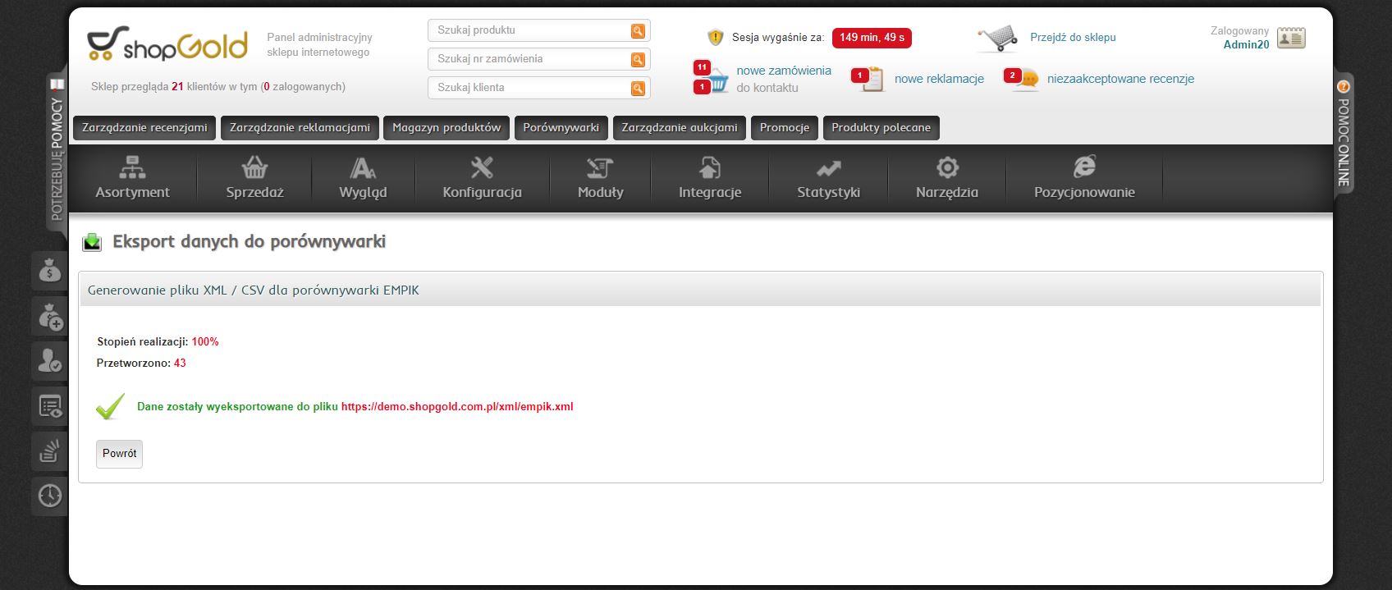Select the Porównywarki shortcut tab
This screenshot has width=1392, height=590.
561,128
